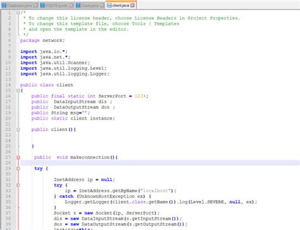The width and height of the screenshot is (300, 230).
Task: Click line number 16 in the gutter
Action: tap(8, 96)
